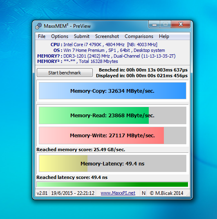Click the v2.01 version status cell
The image size is (217, 219).
[42, 193]
